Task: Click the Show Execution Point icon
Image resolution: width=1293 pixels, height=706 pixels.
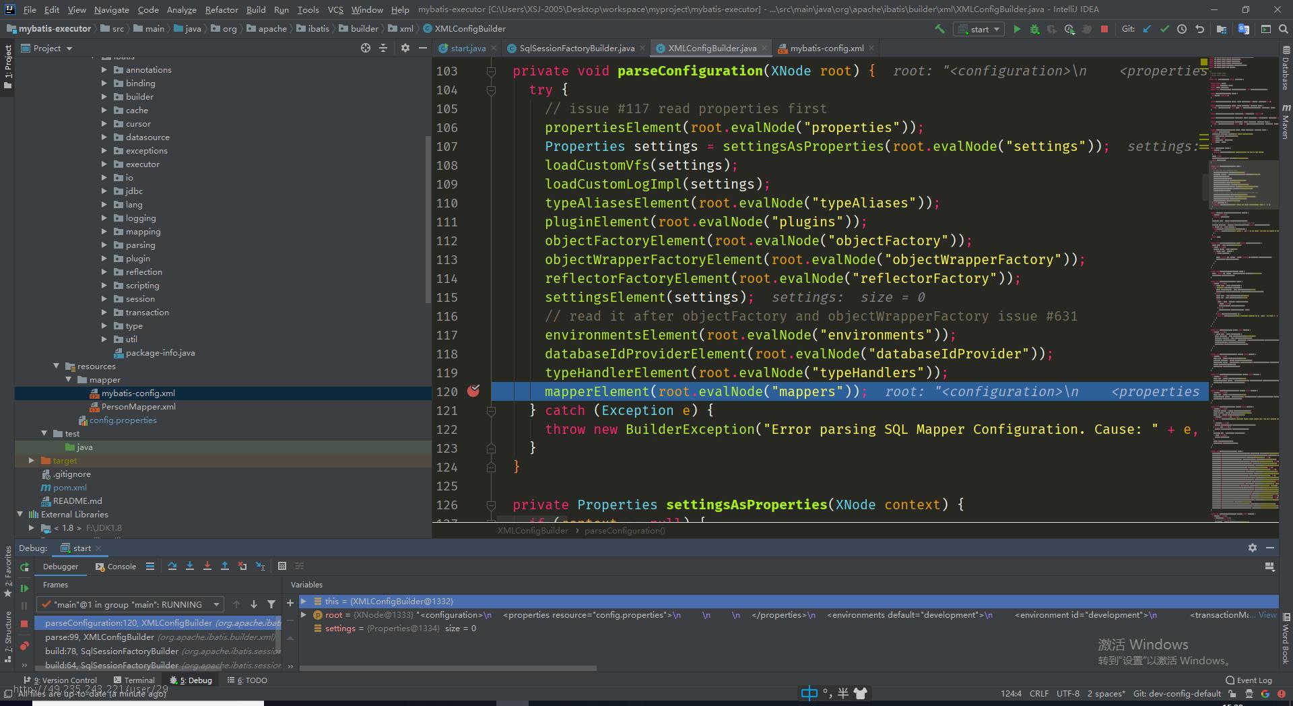Action: 150,567
